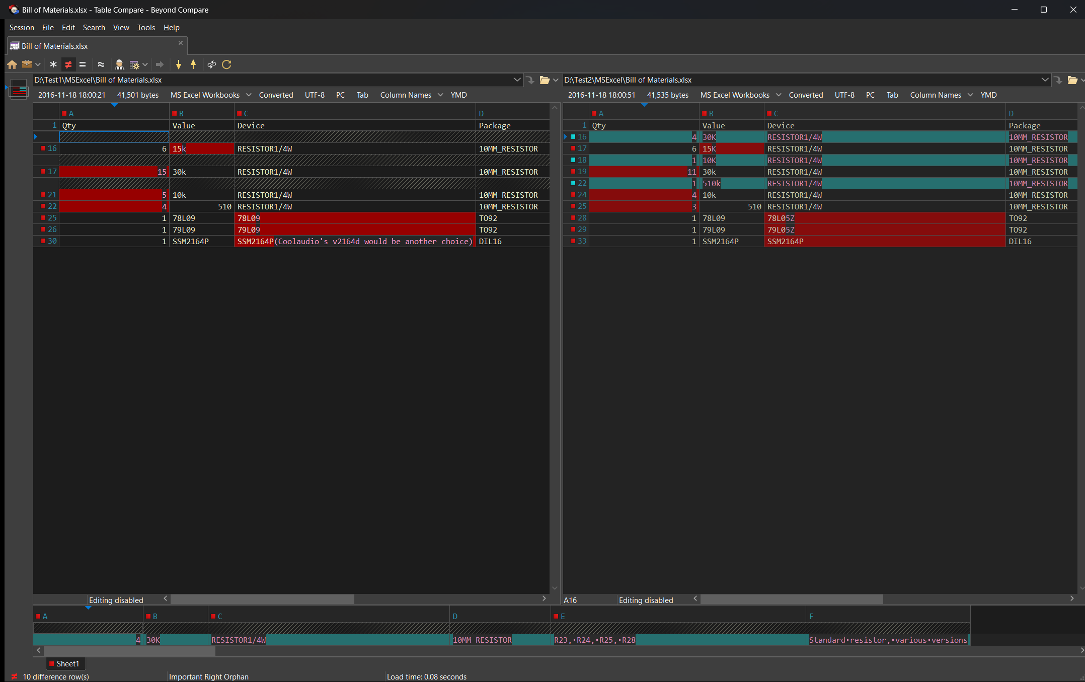Click detail cell R23, R24, R25, R28

[678, 640]
